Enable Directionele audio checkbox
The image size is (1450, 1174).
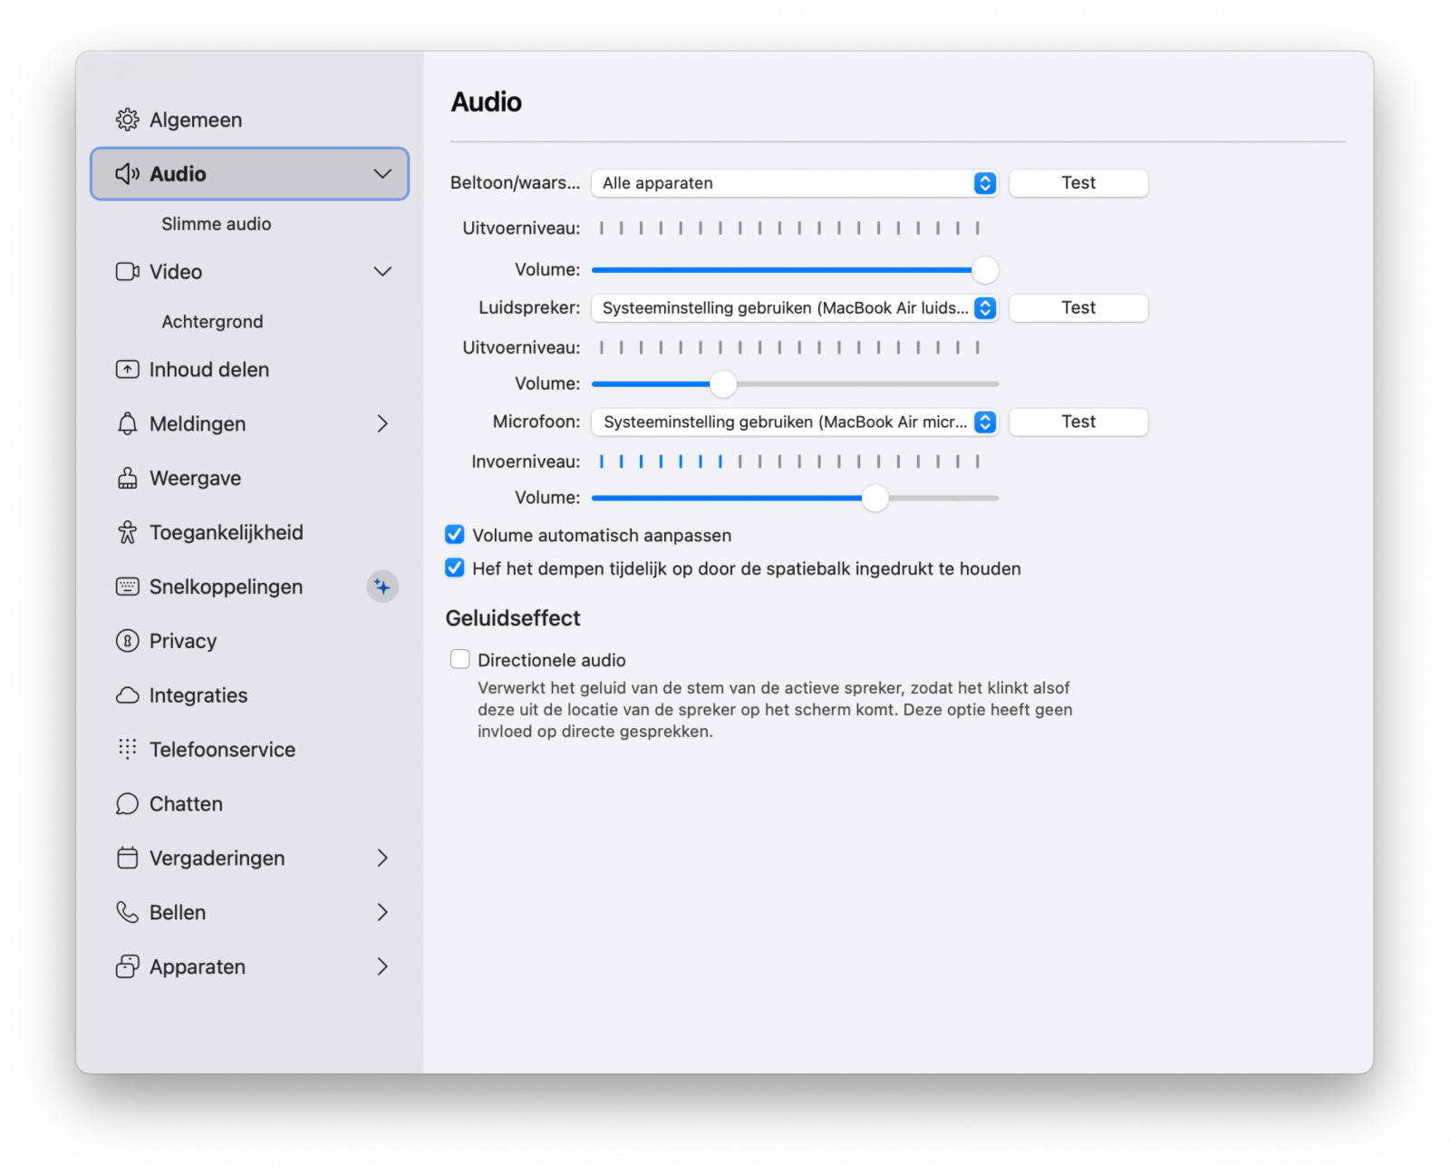point(460,659)
